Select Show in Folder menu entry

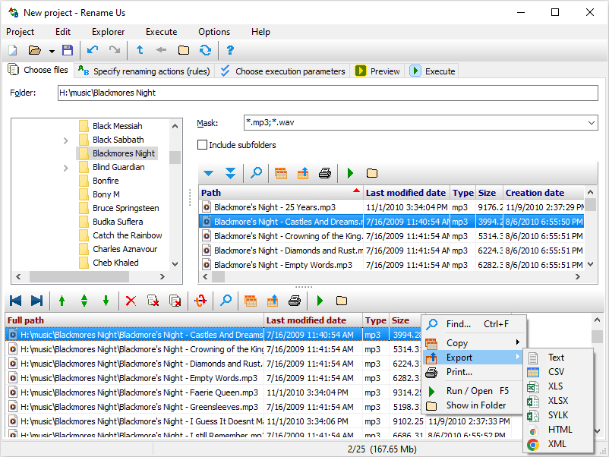tap(475, 405)
